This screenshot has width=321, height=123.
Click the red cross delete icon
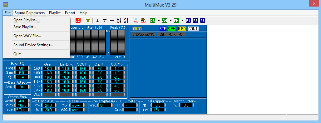(112, 21)
